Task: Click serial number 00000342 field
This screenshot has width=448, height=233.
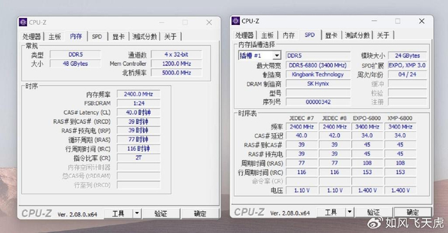Action: tap(317, 102)
